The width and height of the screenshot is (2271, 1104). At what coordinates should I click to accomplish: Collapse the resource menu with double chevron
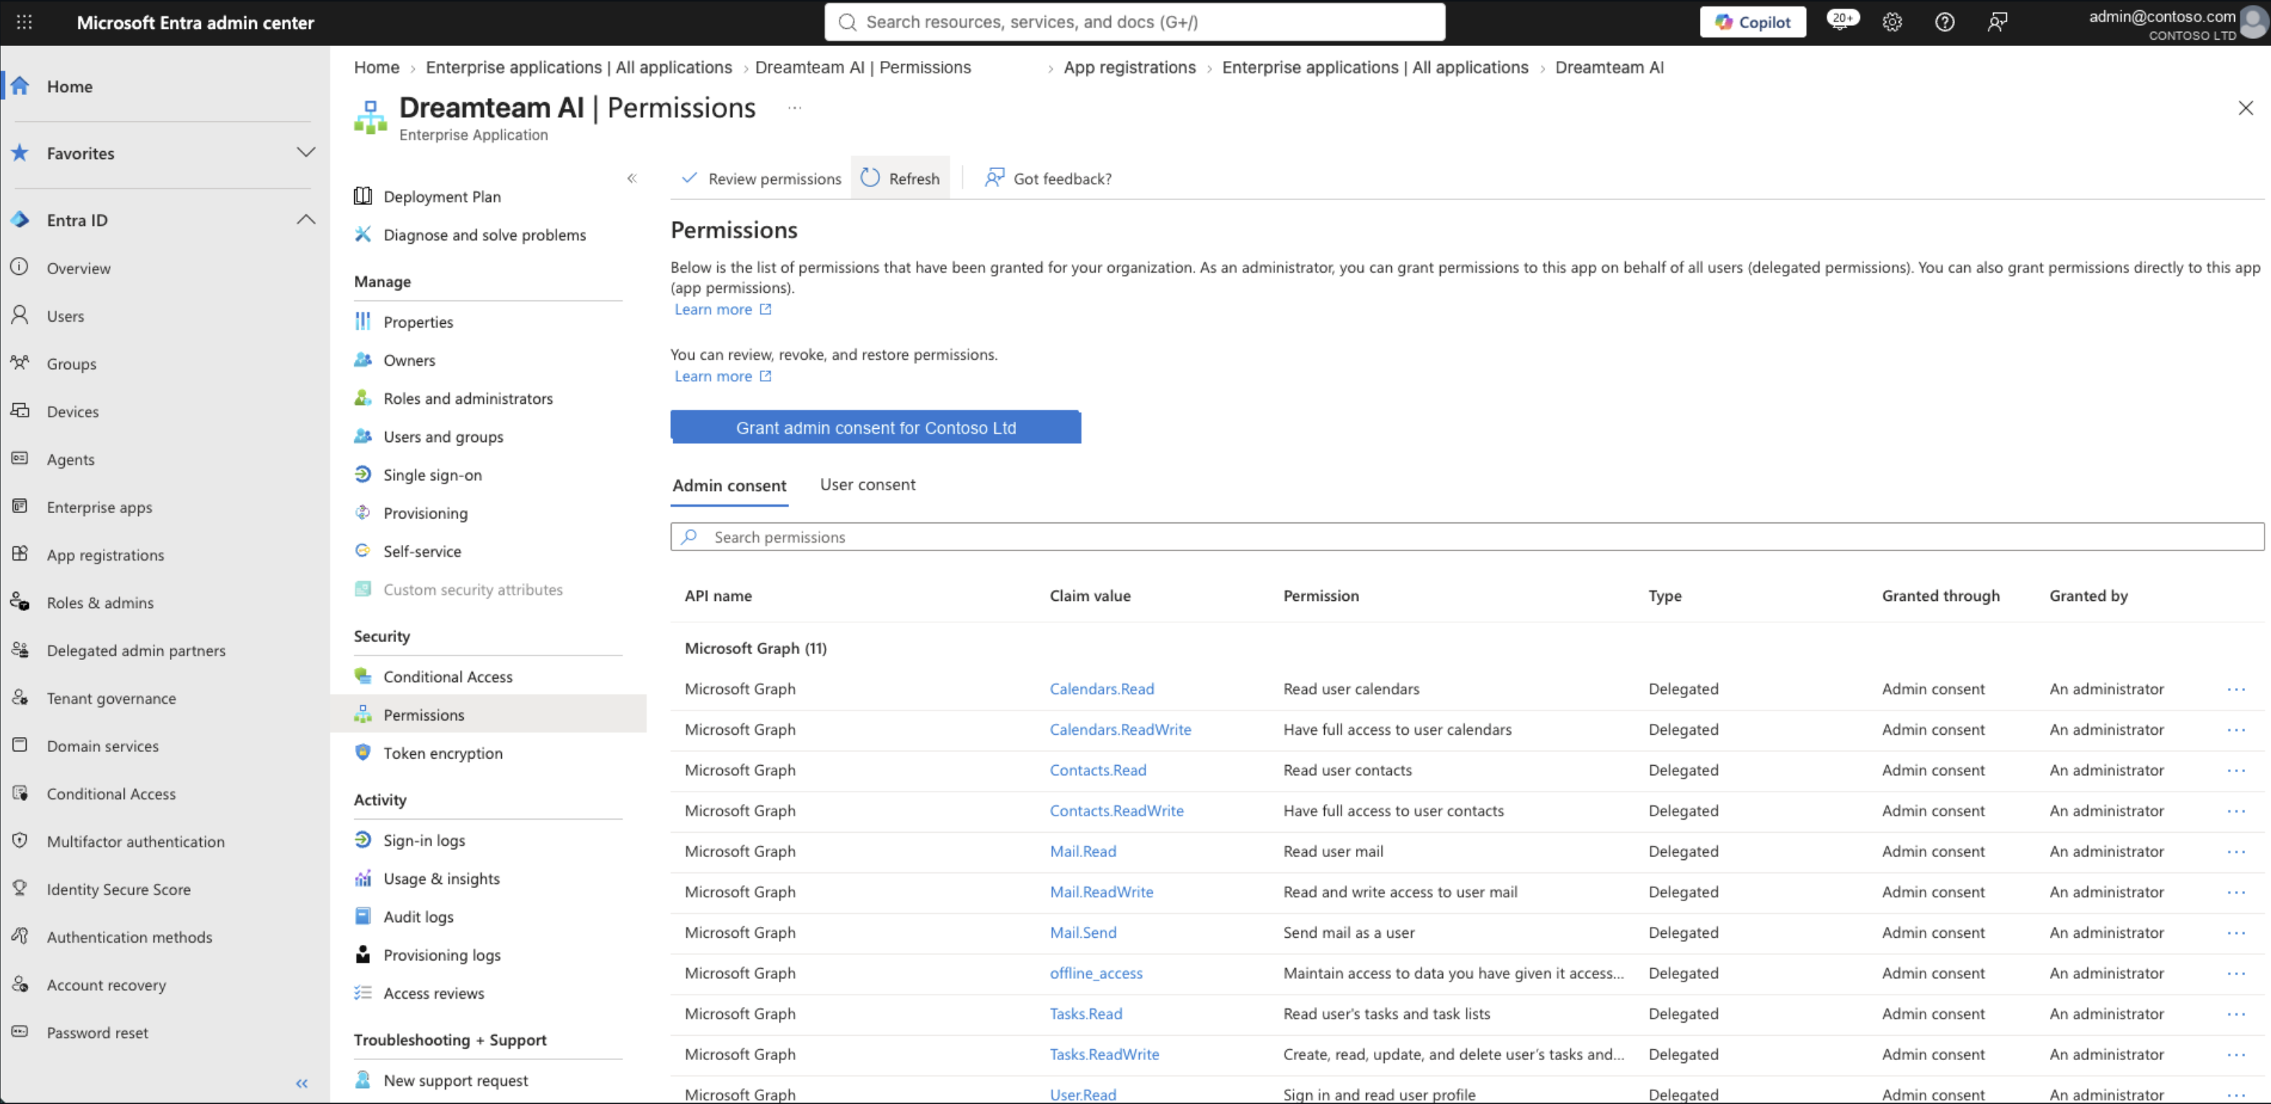[632, 178]
